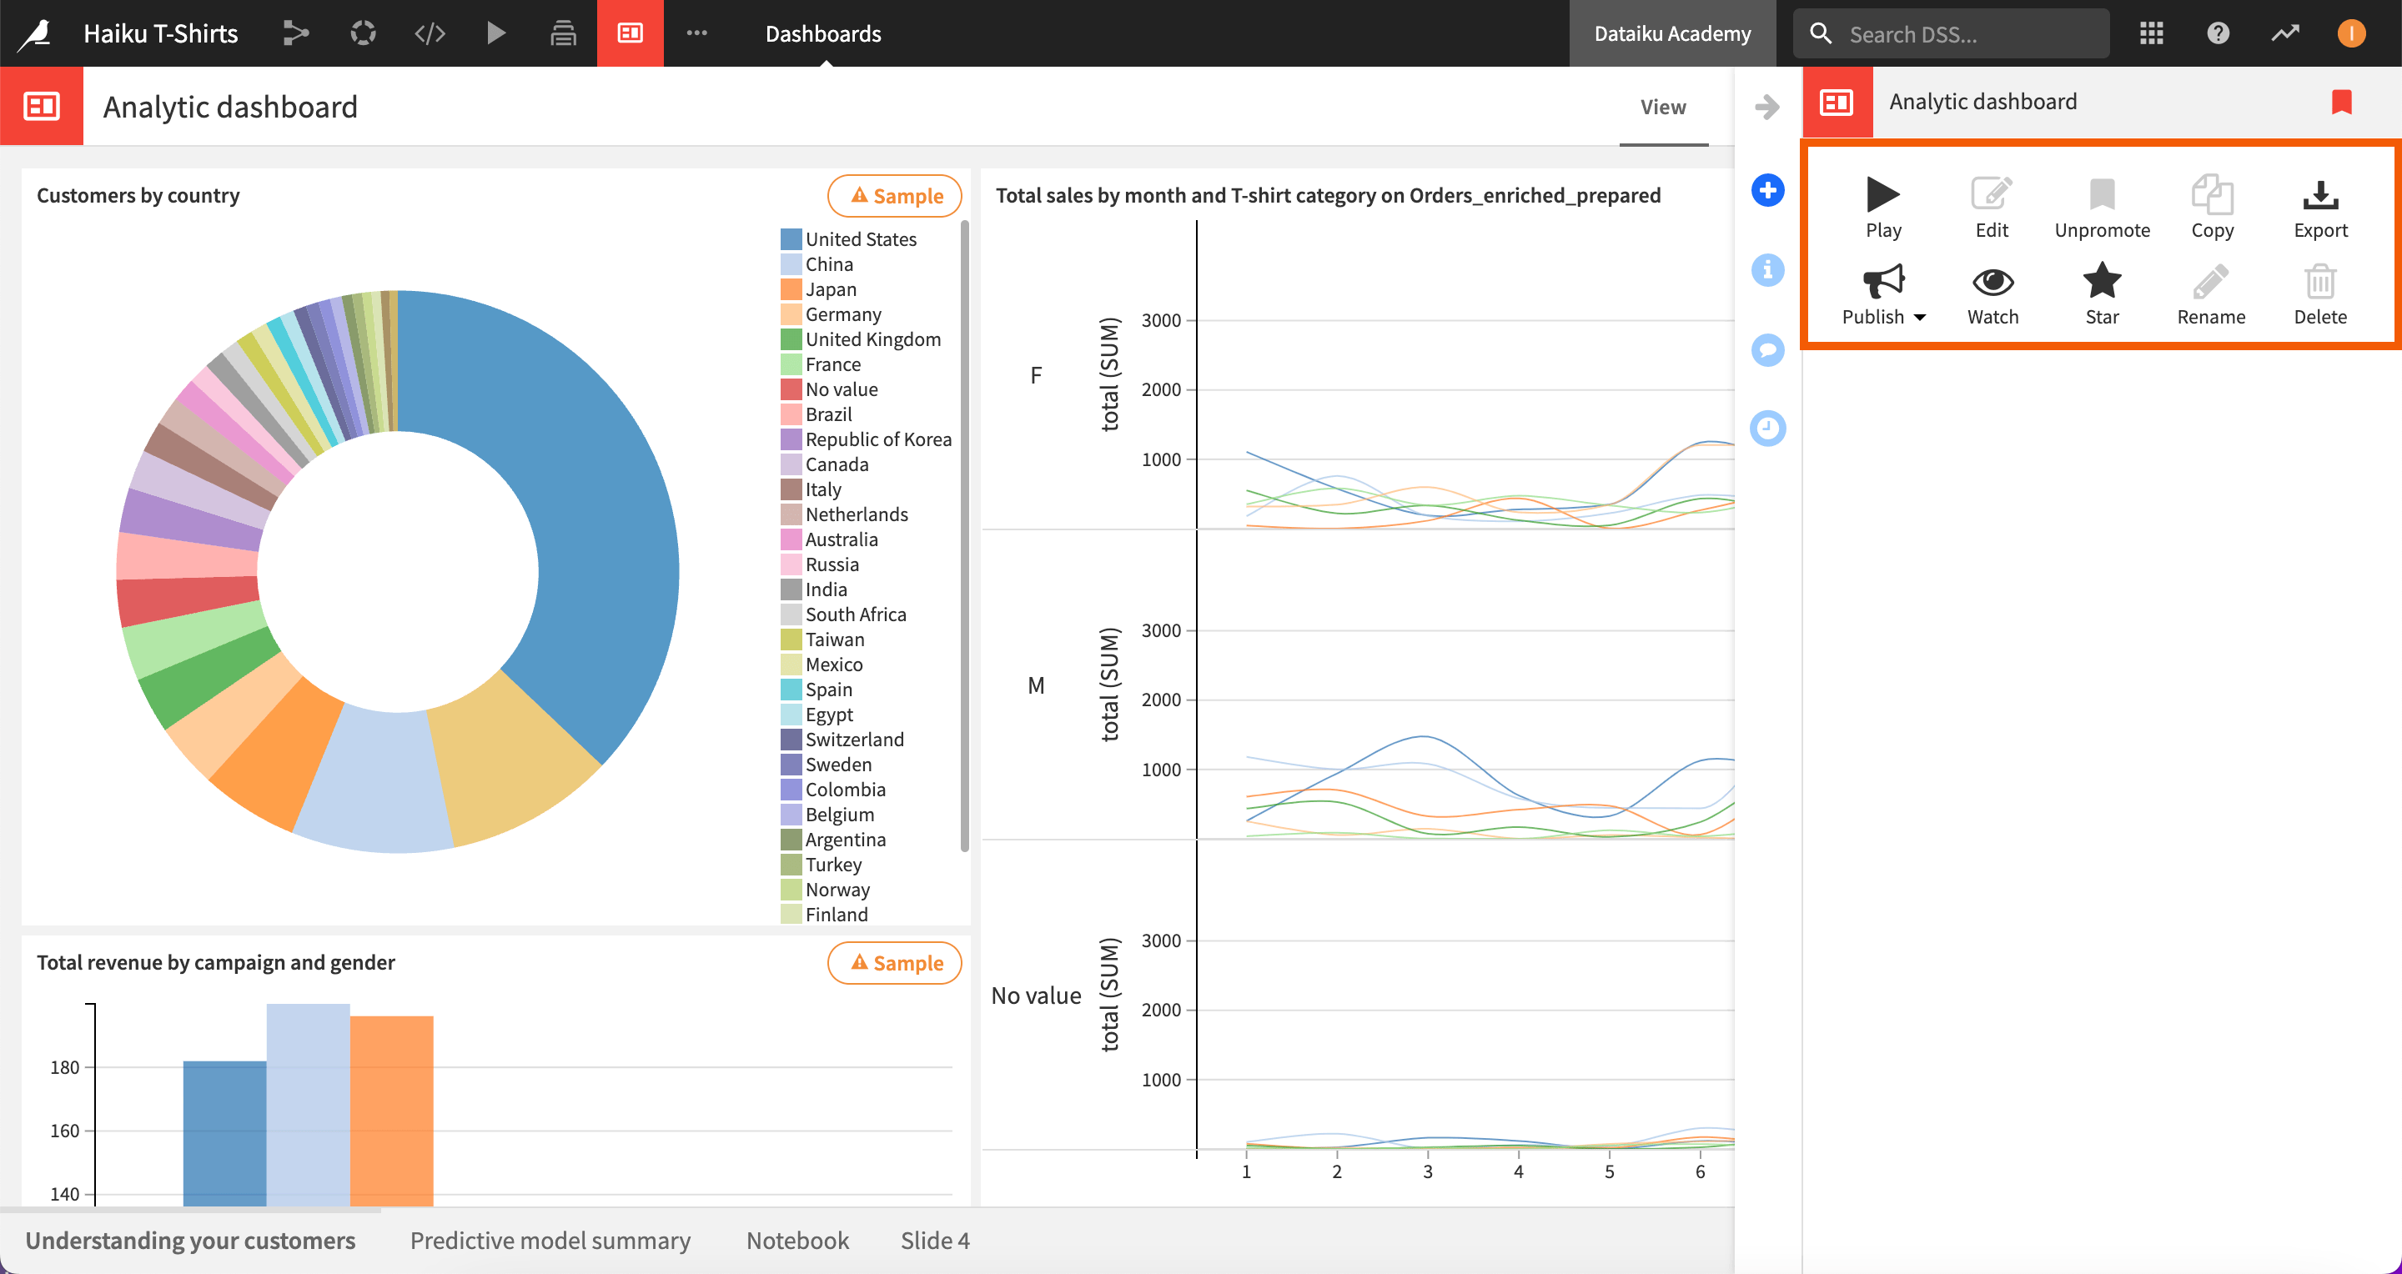Screen dimensions: 2402x1274
Task: Export the Analytic dashboard
Action: click(x=2320, y=207)
